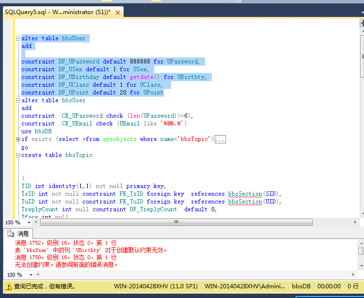Collapse the second alter table bbsUser block

click(x=18, y=100)
